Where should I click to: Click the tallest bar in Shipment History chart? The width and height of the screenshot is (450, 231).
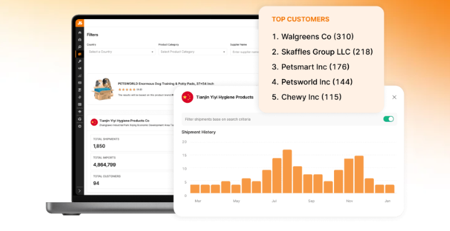pyautogui.click(x=287, y=172)
